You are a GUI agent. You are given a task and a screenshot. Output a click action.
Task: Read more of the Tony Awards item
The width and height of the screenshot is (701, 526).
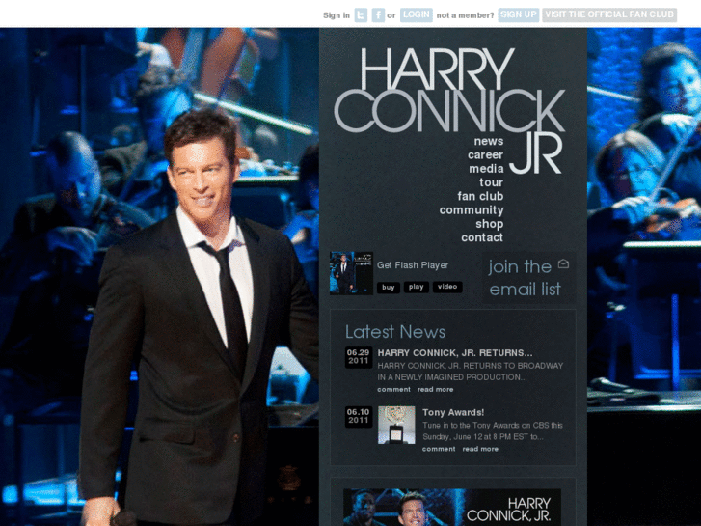(x=480, y=449)
